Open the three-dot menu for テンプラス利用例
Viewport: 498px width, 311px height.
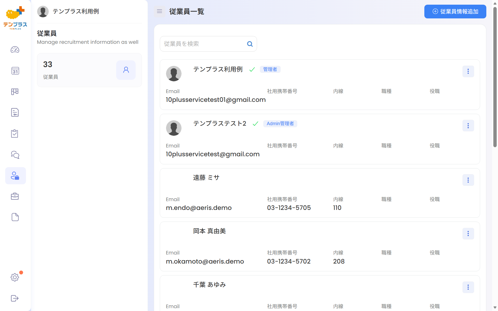tap(468, 71)
